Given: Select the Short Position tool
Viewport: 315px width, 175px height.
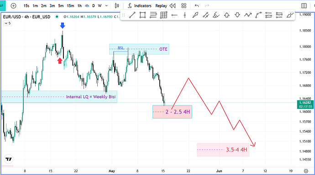Looking at the screenshot, I should point(279,15).
